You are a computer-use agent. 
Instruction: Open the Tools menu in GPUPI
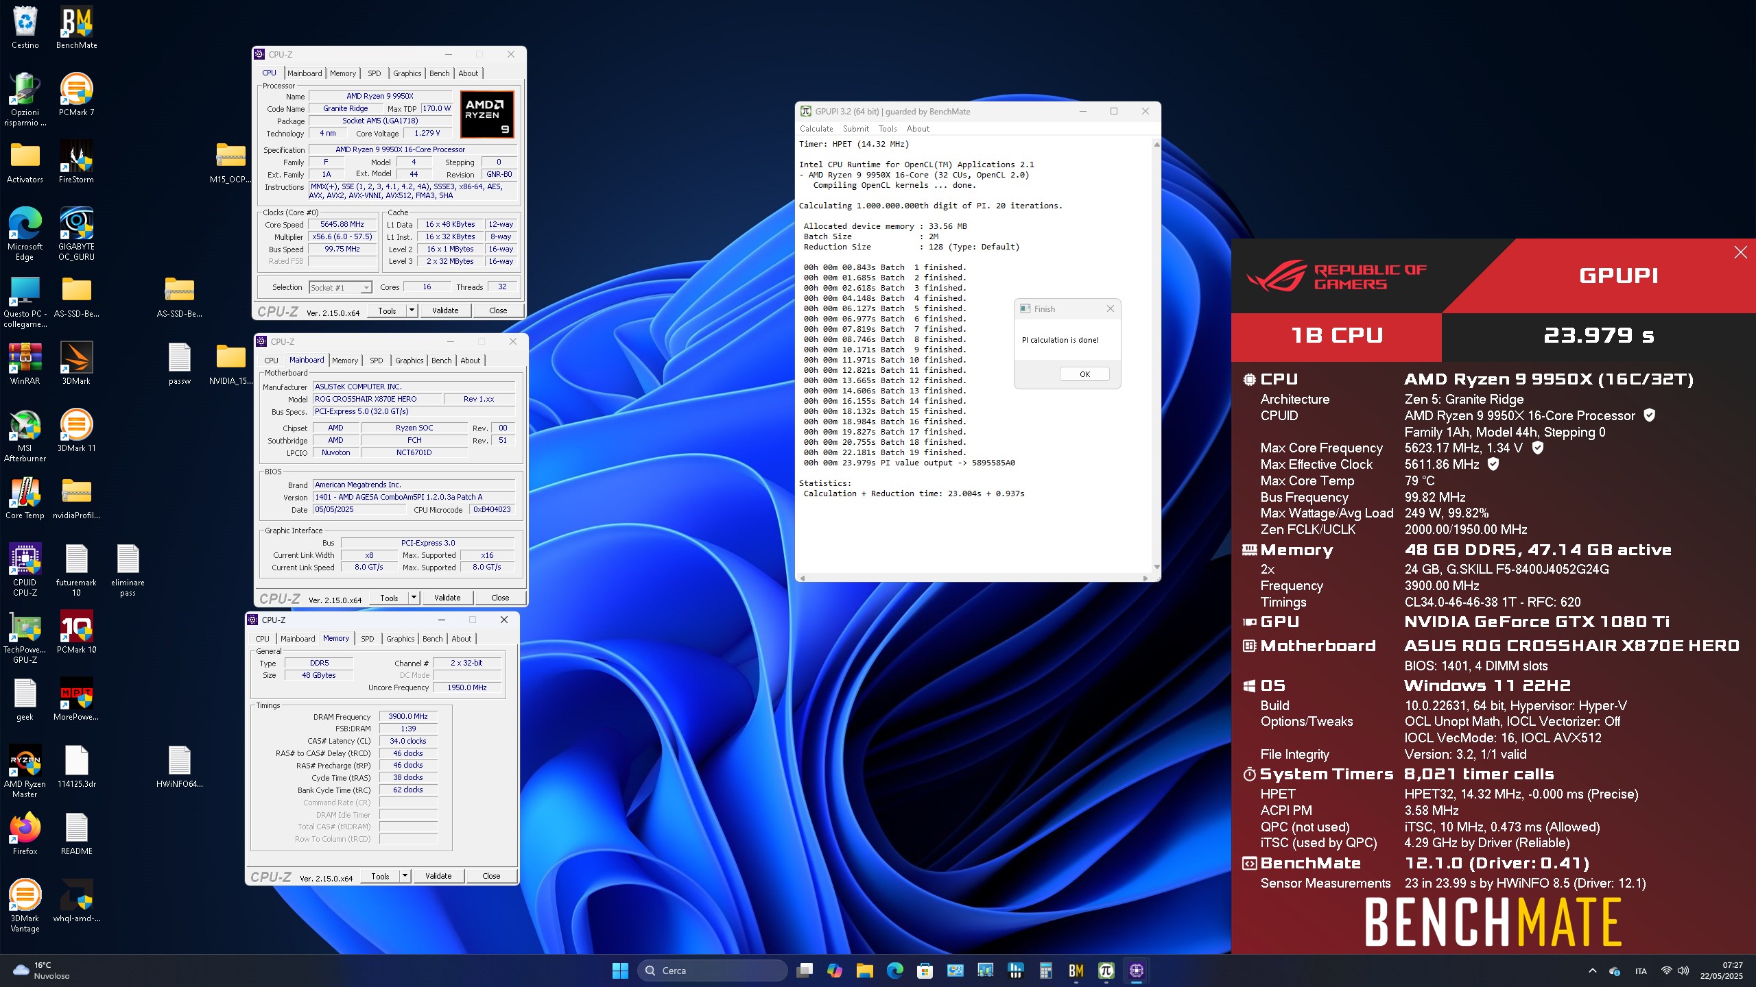pyautogui.click(x=888, y=129)
